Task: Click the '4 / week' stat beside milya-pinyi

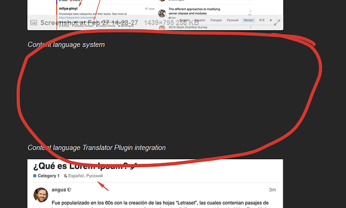Action: click(x=149, y=9)
